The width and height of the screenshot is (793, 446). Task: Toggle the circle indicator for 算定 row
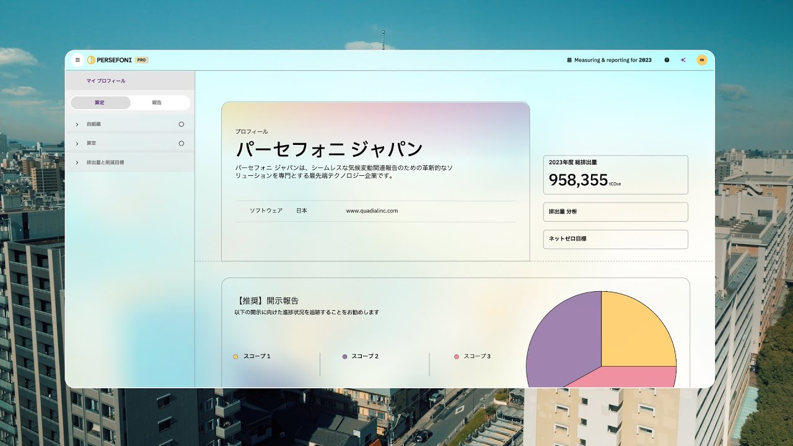click(182, 144)
